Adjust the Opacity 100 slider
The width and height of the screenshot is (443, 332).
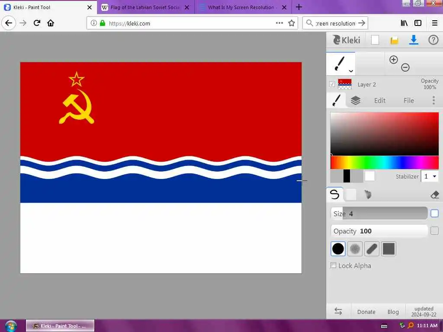coord(379,231)
